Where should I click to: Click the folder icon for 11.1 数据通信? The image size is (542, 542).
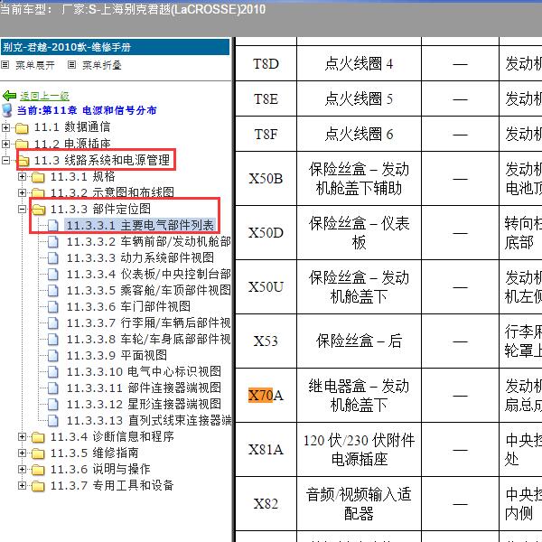pos(22,128)
